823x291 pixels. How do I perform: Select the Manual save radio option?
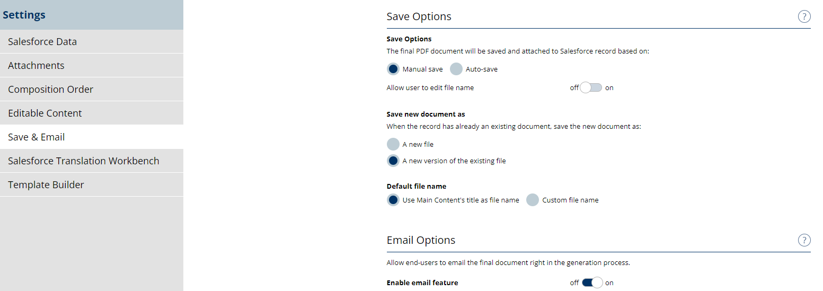[393, 69]
